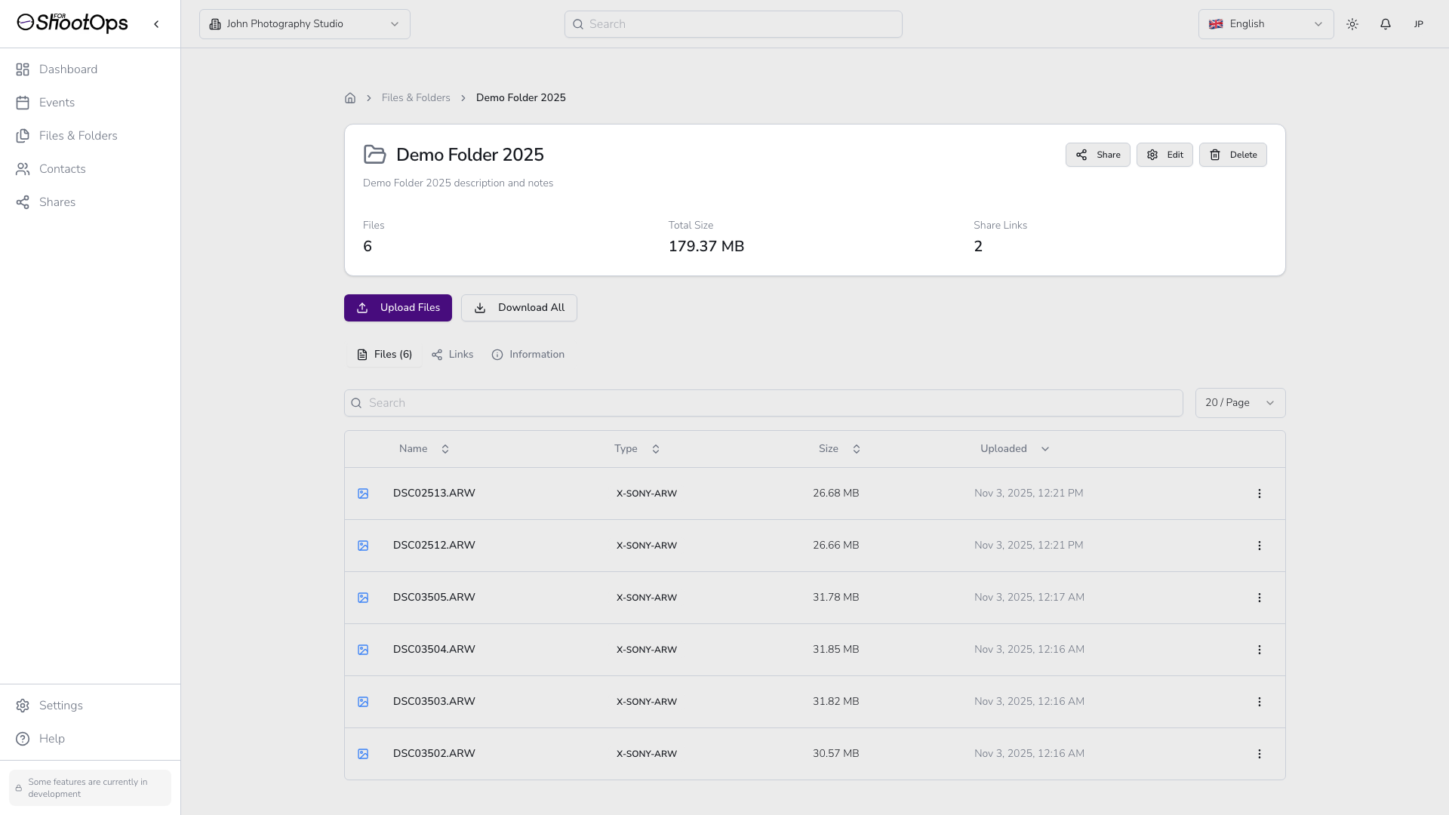Open Shares in the sidebar

click(x=57, y=202)
